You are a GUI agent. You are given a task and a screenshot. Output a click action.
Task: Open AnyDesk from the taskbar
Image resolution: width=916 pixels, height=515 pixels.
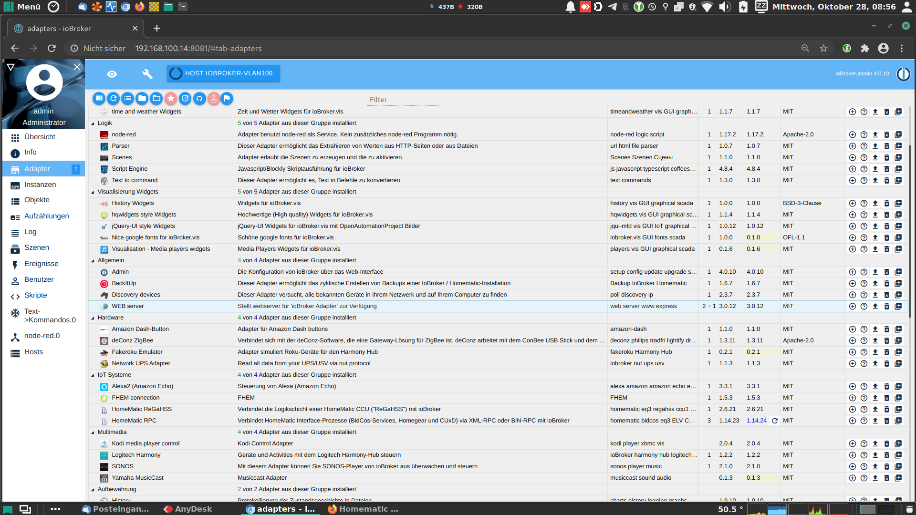coord(188,509)
